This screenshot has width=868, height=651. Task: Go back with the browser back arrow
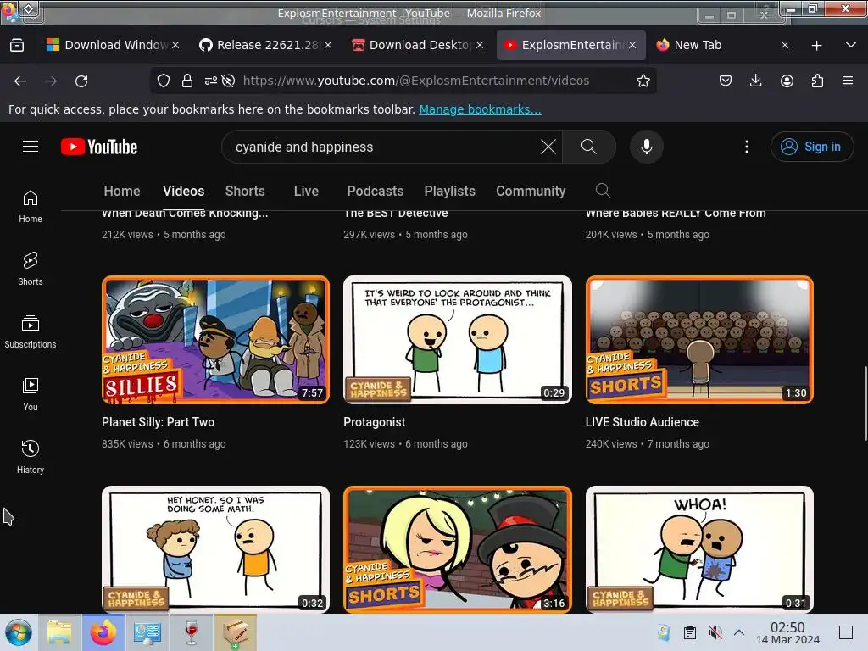pyautogui.click(x=20, y=81)
